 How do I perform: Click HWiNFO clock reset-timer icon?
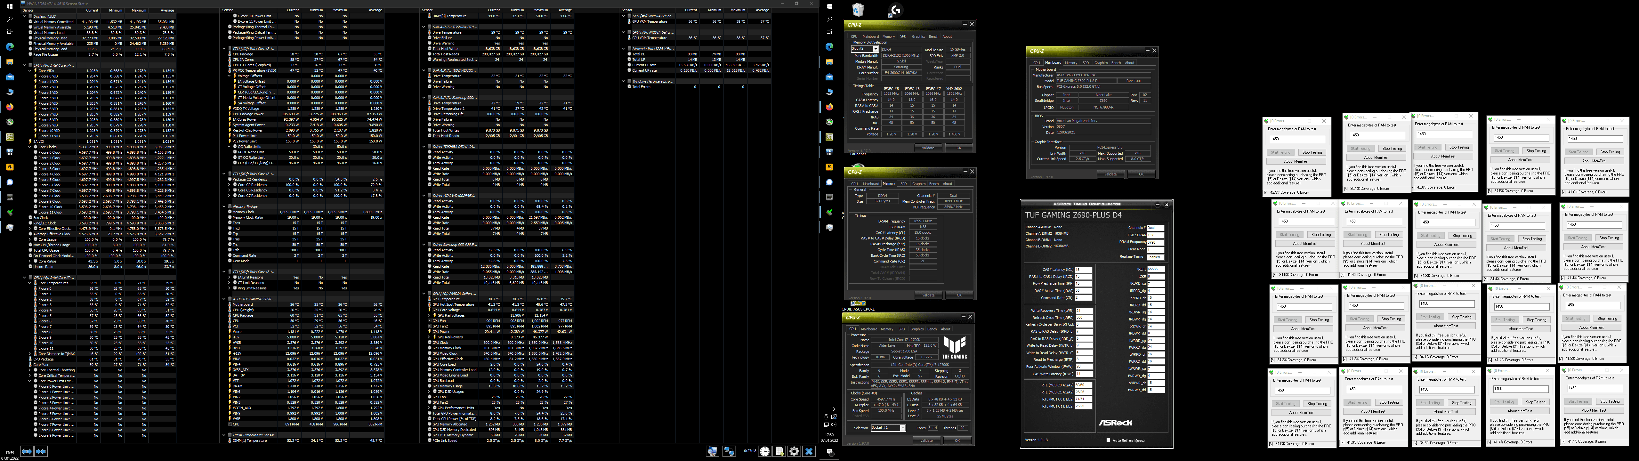tap(765, 451)
